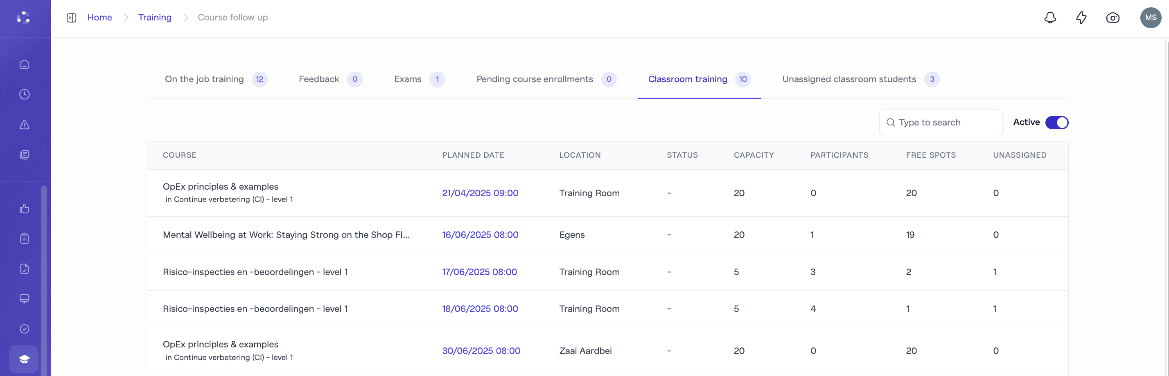The width and height of the screenshot is (1169, 376).
Task: Click the sidebar vertical scrollbar
Action: (44, 272)
